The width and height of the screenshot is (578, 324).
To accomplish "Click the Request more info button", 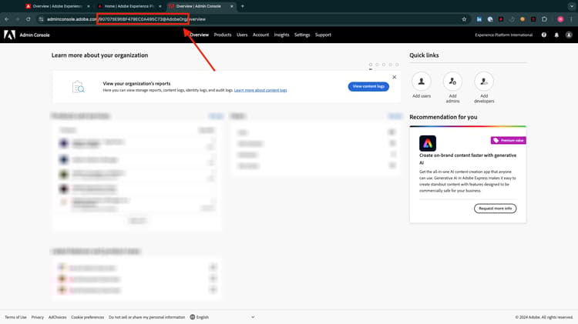I will click(x=495, y=209).
